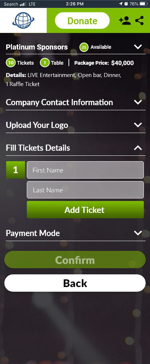Collapse Fill Tickets Details chevron

[138, 147]
